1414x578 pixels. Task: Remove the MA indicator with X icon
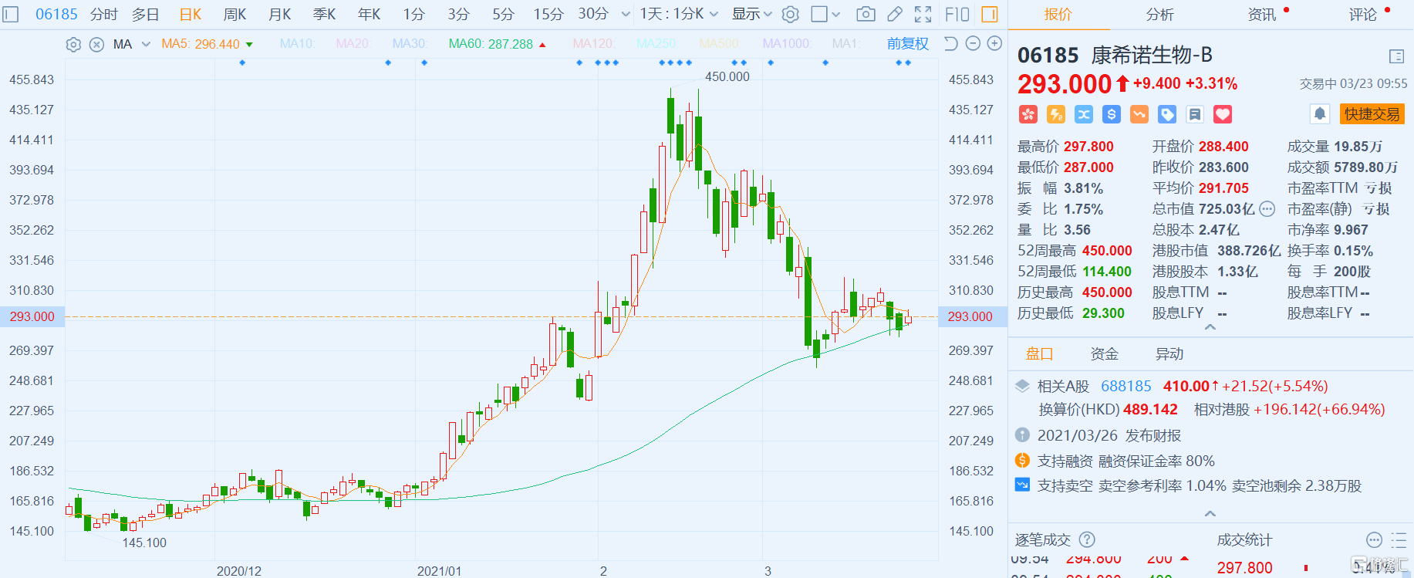click(x=96, y=45)
